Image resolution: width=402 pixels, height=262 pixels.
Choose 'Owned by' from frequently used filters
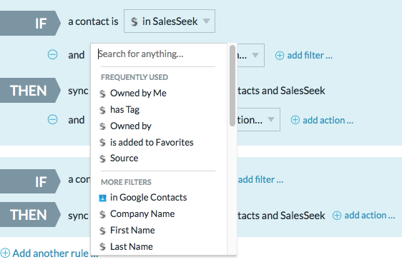pos(130,126)
